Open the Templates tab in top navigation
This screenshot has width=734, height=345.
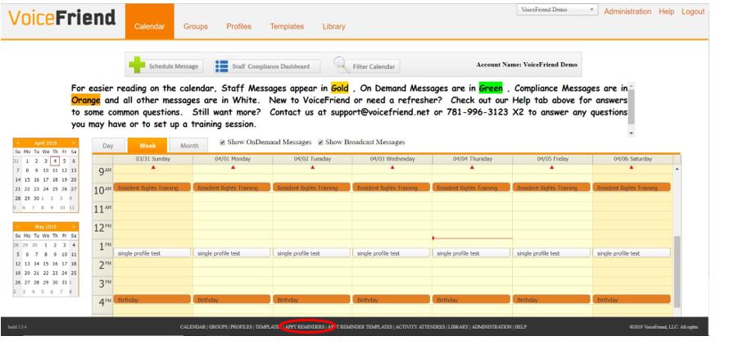coord(287,27)
